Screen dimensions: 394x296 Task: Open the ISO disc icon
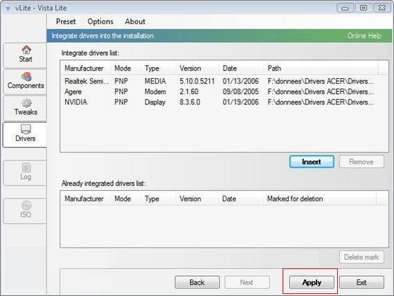point(26,205)
